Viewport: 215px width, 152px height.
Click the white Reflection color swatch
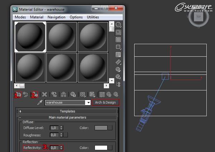pyautogui.click(x=101, y=147)
